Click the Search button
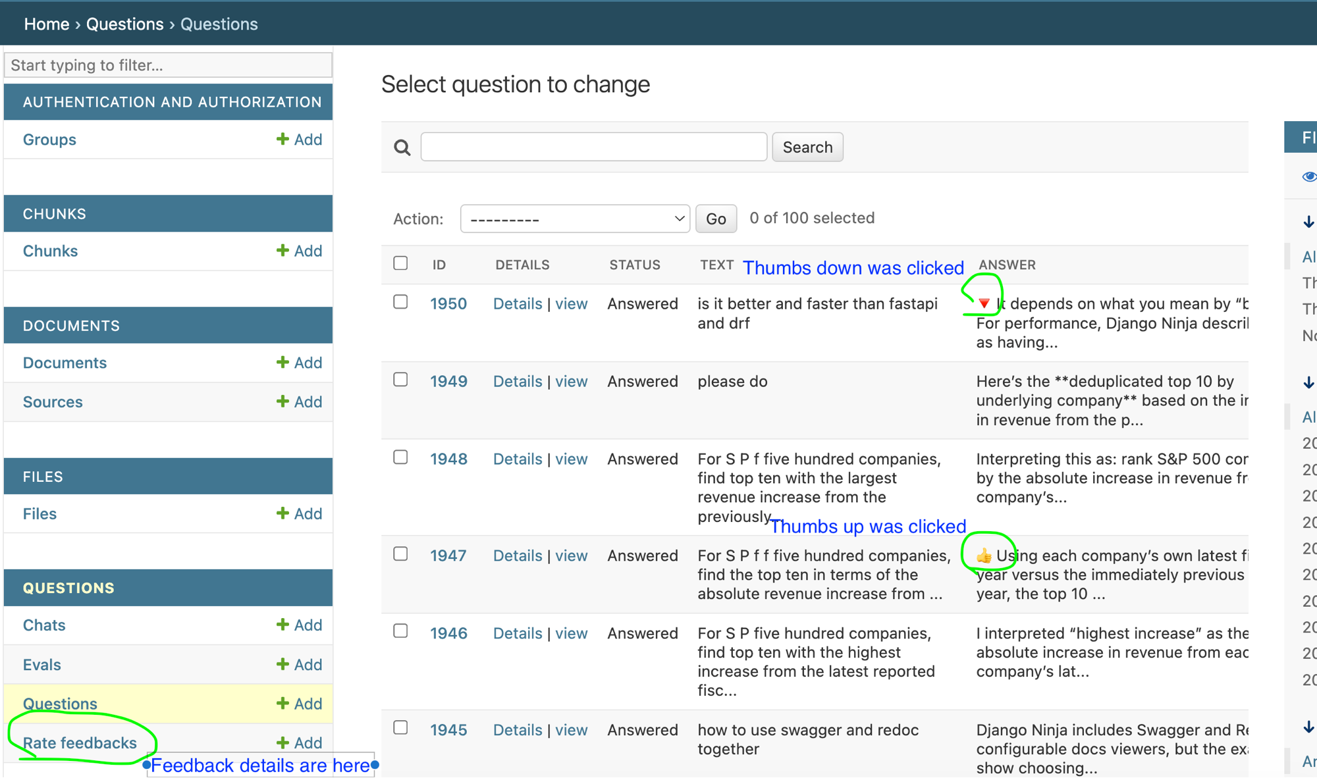Screen dimensions: 1317x780 point(807,147)
